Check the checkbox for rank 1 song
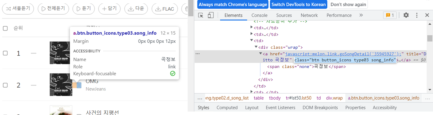This screenshot has height=115, width=433. [x=5, y=53]
